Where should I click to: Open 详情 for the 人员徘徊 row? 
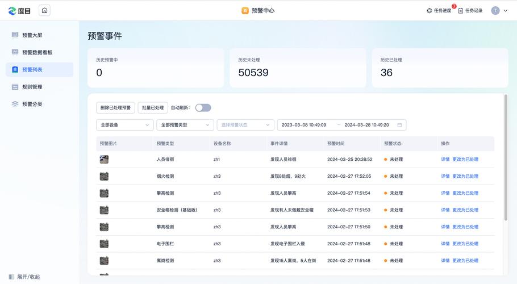point(445,160)
